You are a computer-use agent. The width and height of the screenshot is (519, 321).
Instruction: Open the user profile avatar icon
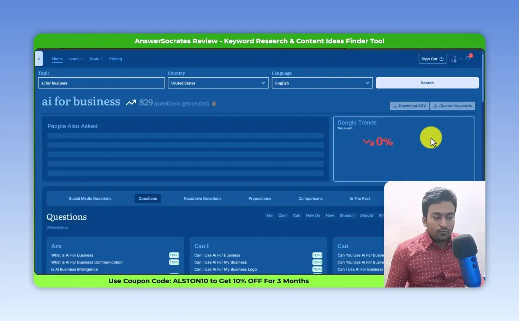pyautogui.click(x=454, y=59)
